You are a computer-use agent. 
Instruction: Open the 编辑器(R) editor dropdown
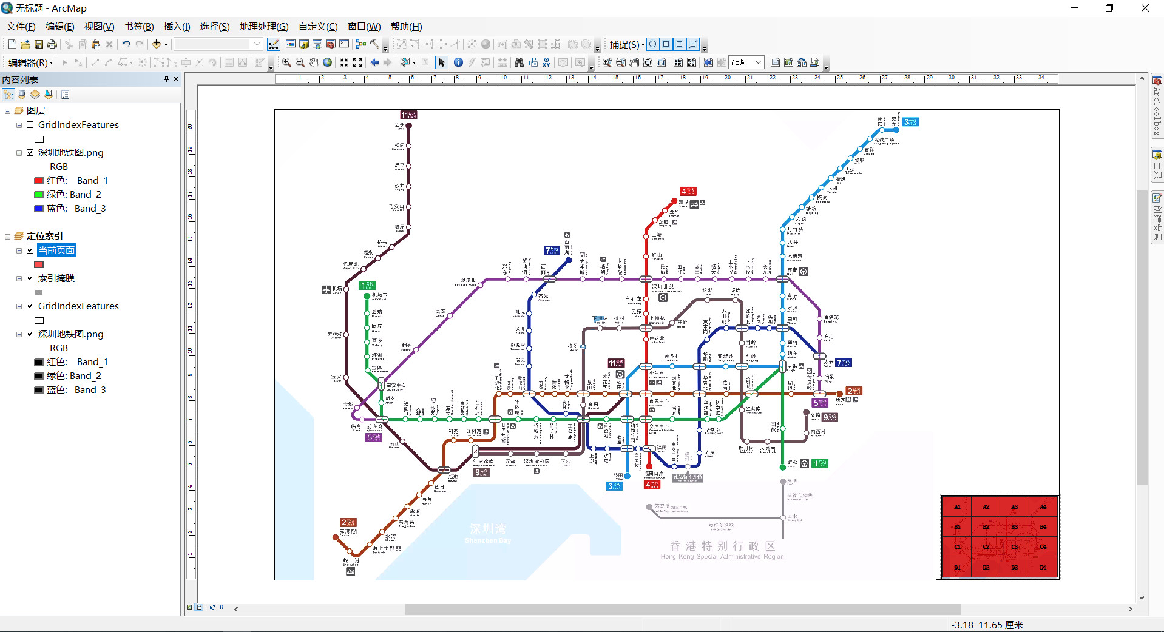pyautogui.click(x=30, y=62)
